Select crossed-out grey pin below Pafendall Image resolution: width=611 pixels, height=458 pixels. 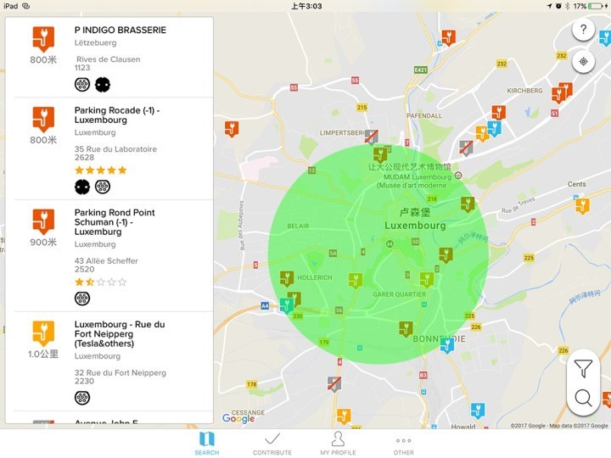[x=466, y=148]
